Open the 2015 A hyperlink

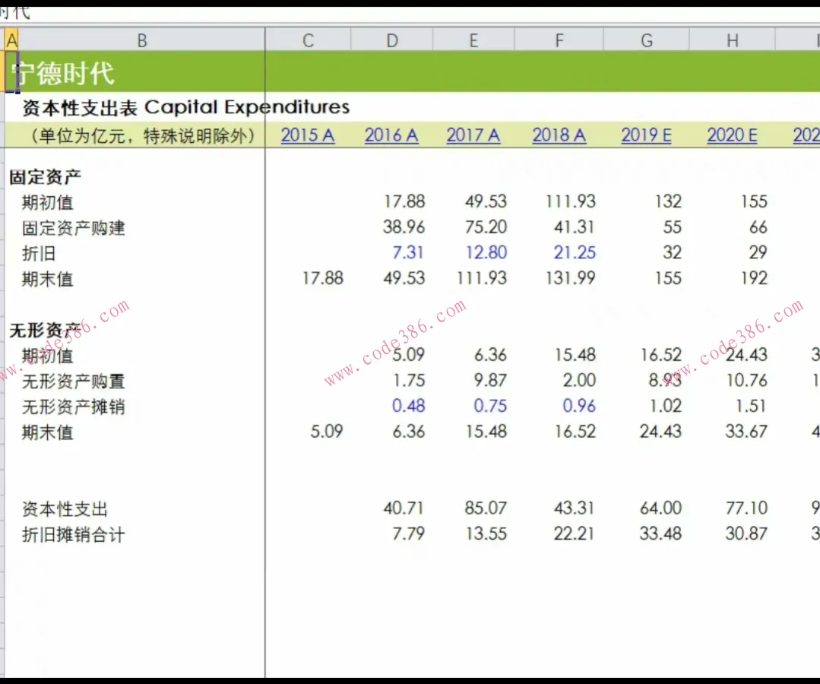307,135
